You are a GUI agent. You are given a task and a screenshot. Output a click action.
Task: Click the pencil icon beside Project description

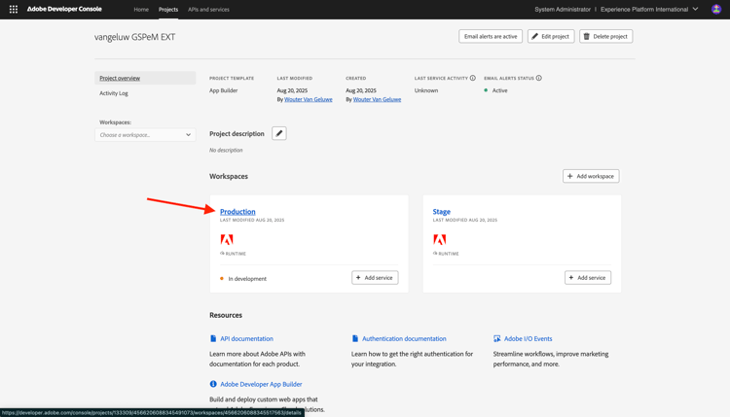(279, 133)
